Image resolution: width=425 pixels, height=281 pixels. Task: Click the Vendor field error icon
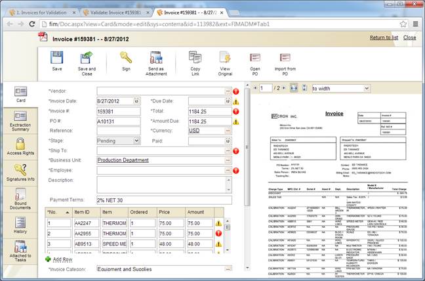236,91
